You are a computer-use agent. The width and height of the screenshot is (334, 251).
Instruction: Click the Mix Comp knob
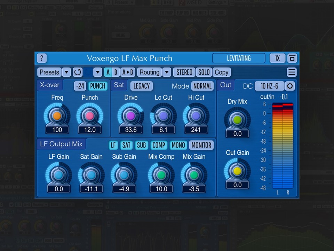(161, 175)
